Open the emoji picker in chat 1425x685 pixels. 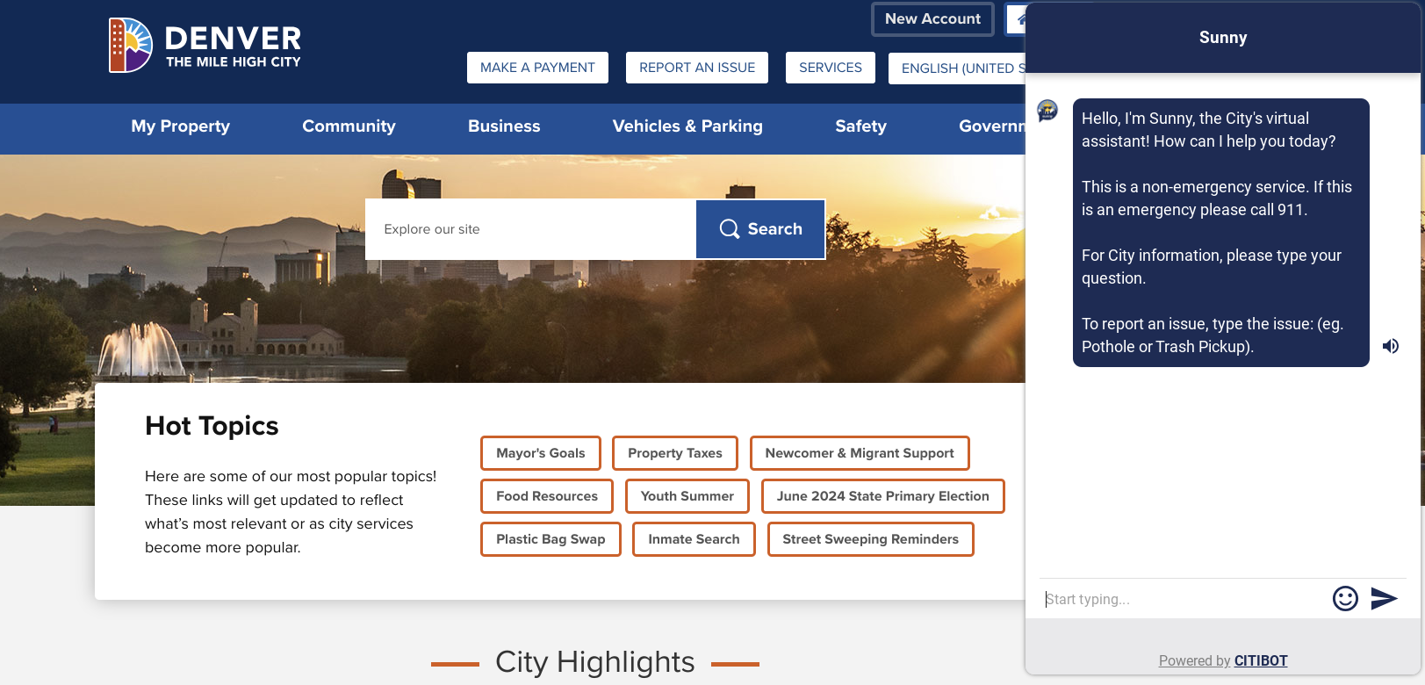tap(1345, 599)
